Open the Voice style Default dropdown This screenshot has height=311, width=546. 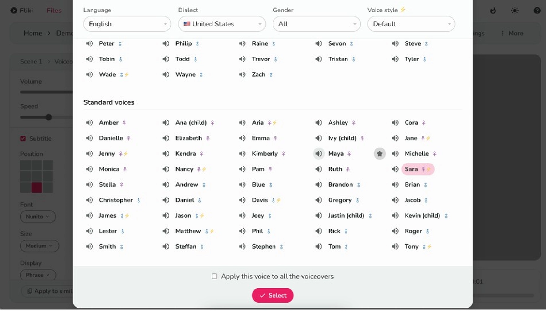tap(411, 24)
